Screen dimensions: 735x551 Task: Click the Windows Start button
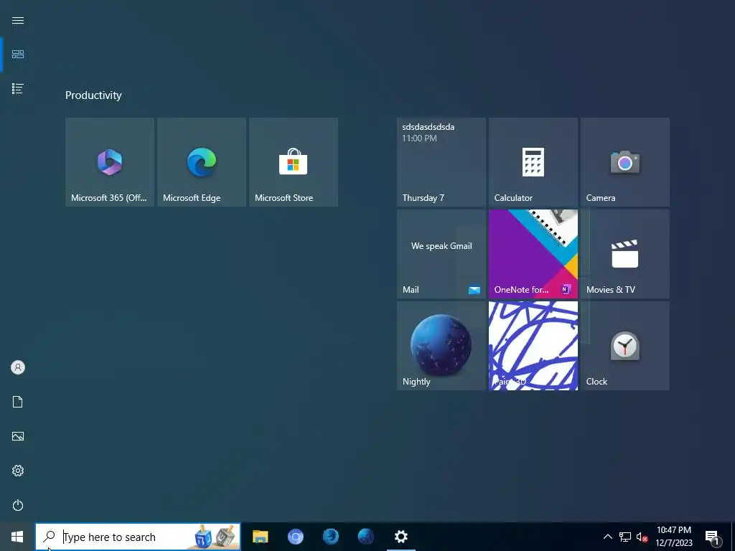click(x=17, y=537)
